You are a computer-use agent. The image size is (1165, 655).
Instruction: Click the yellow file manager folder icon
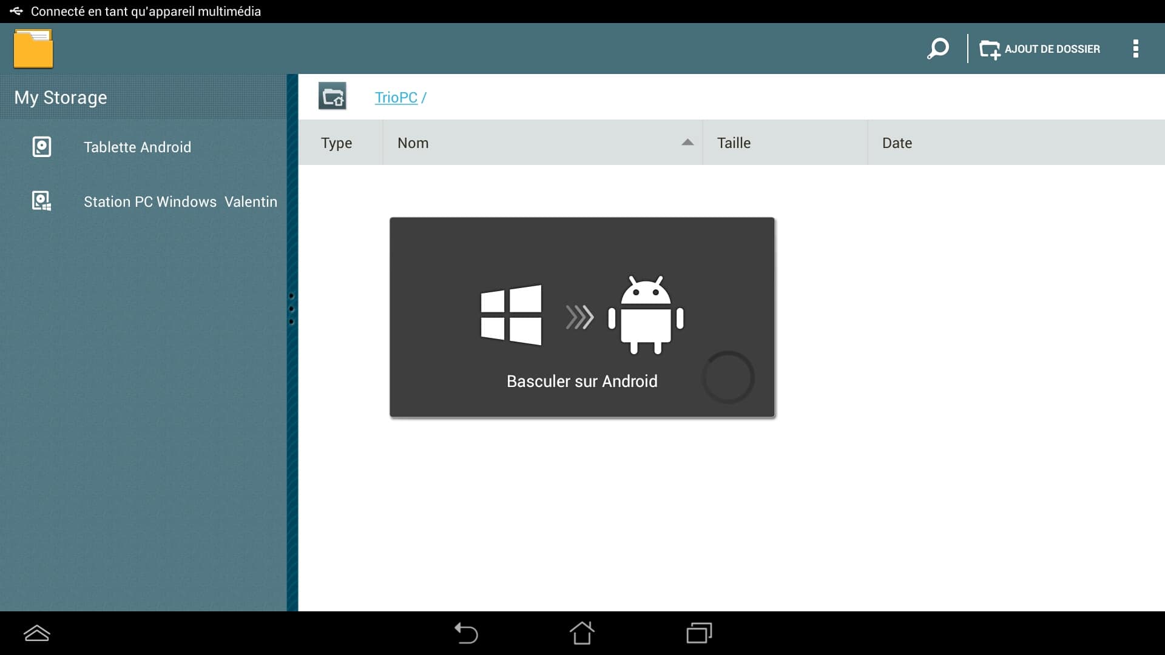[33, 49]
